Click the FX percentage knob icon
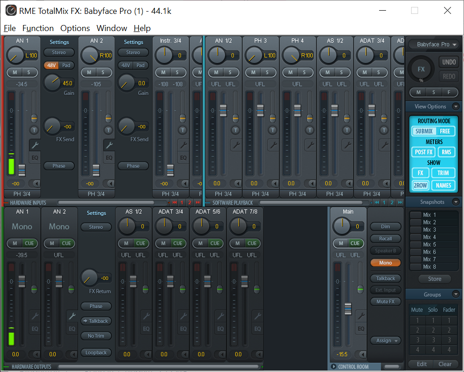Screen dimensions: 464x372 tap(421, 69)
